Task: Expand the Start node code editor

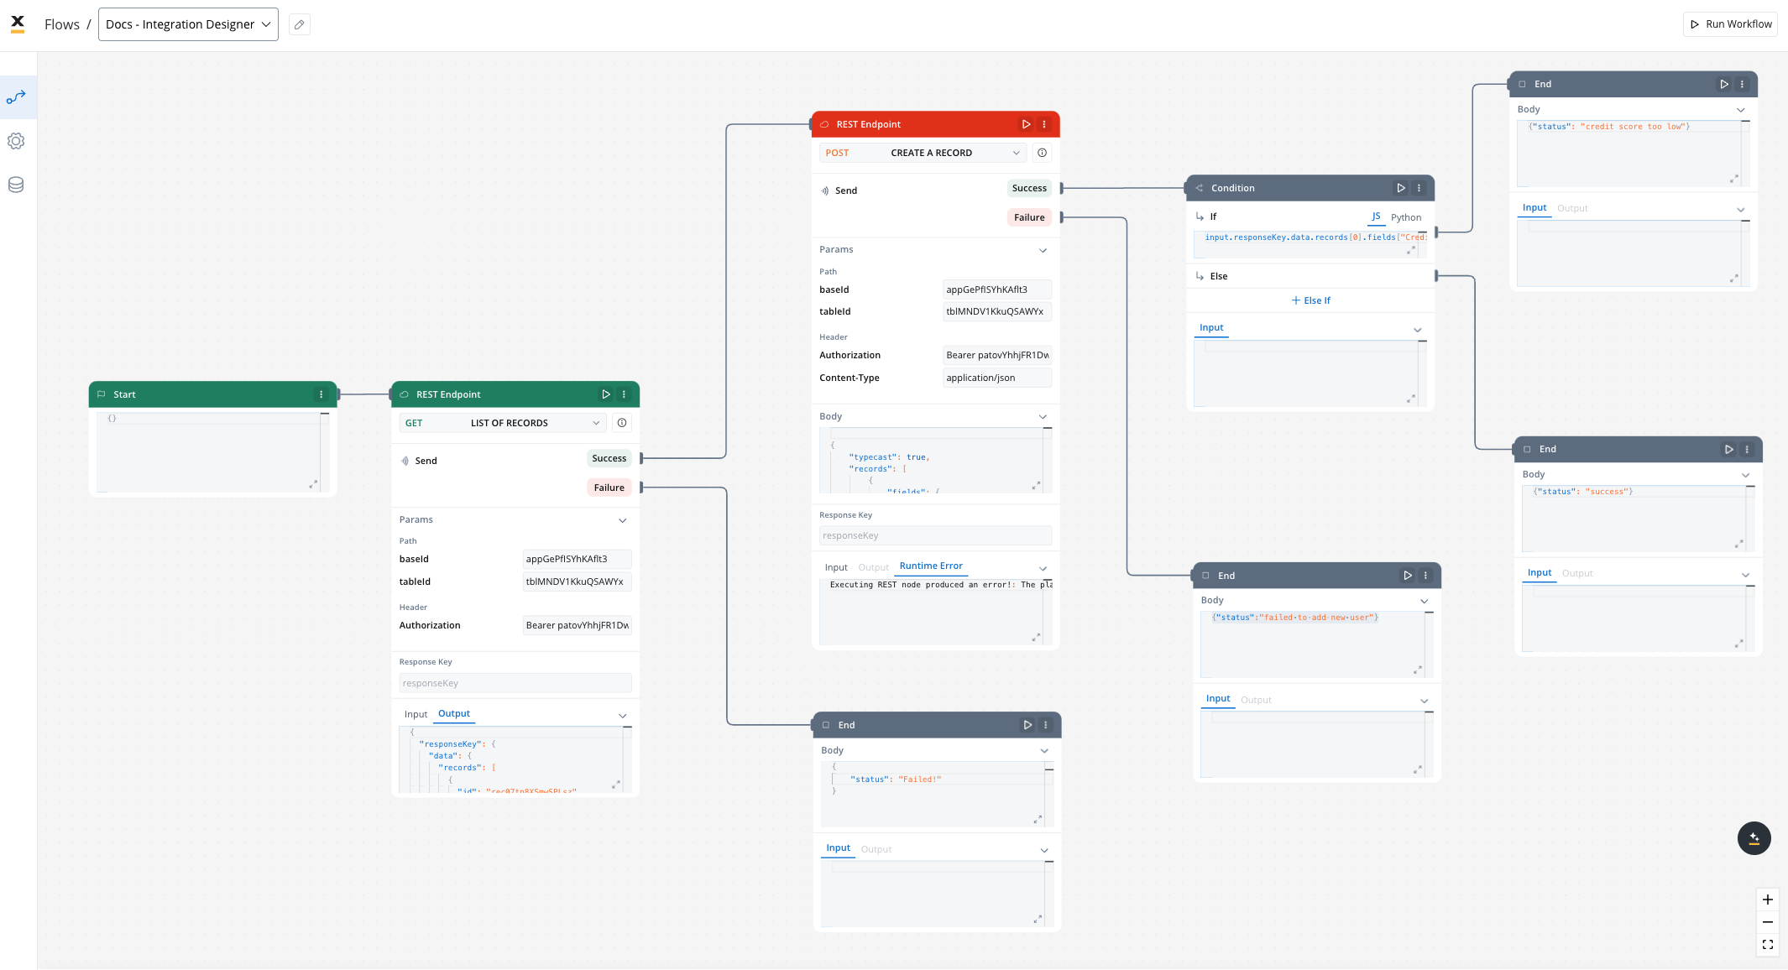Action: tap(313, 484)
